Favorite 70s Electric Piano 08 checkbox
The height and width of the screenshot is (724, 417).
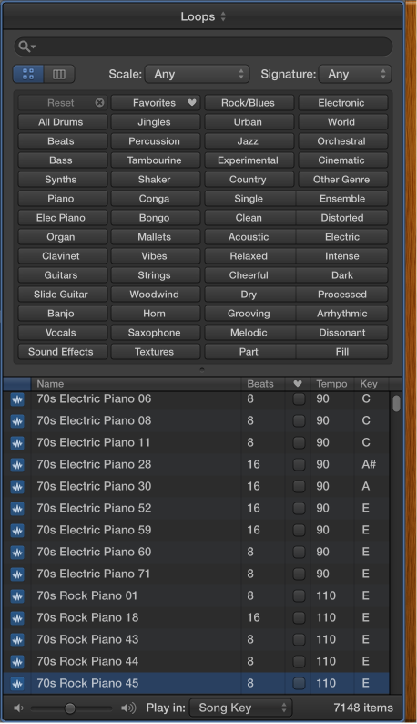299,420
